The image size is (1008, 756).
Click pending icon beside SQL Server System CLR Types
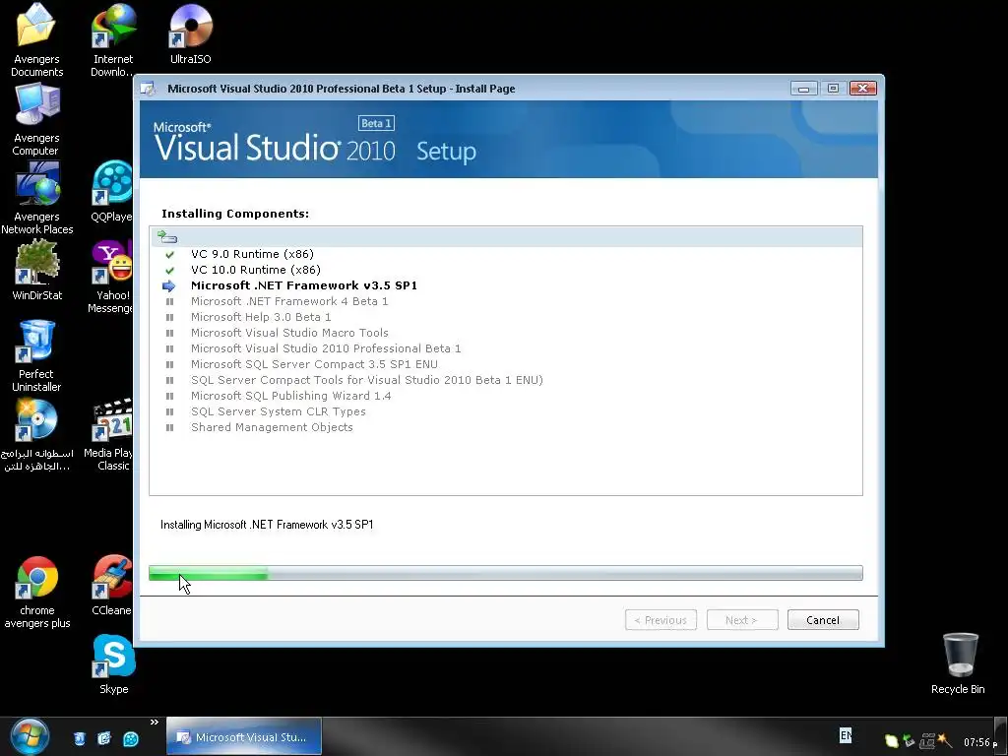coord(169,411)
